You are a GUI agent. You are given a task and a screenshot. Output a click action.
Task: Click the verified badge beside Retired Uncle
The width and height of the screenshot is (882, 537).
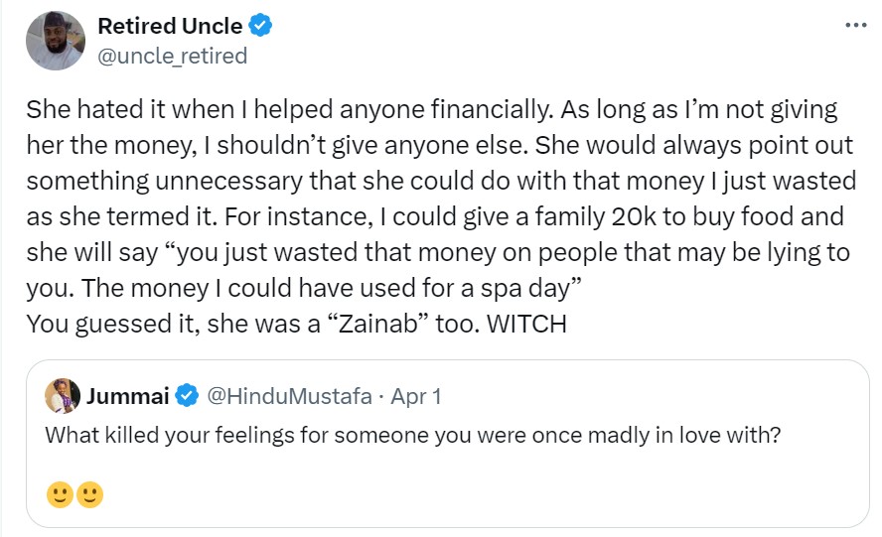pos(259,27)
